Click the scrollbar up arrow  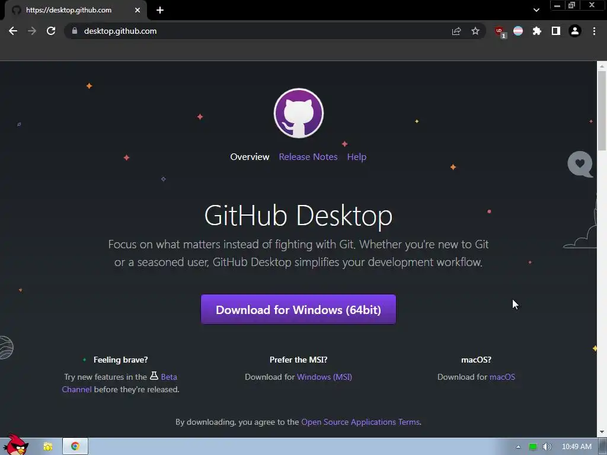click(602, 66)
